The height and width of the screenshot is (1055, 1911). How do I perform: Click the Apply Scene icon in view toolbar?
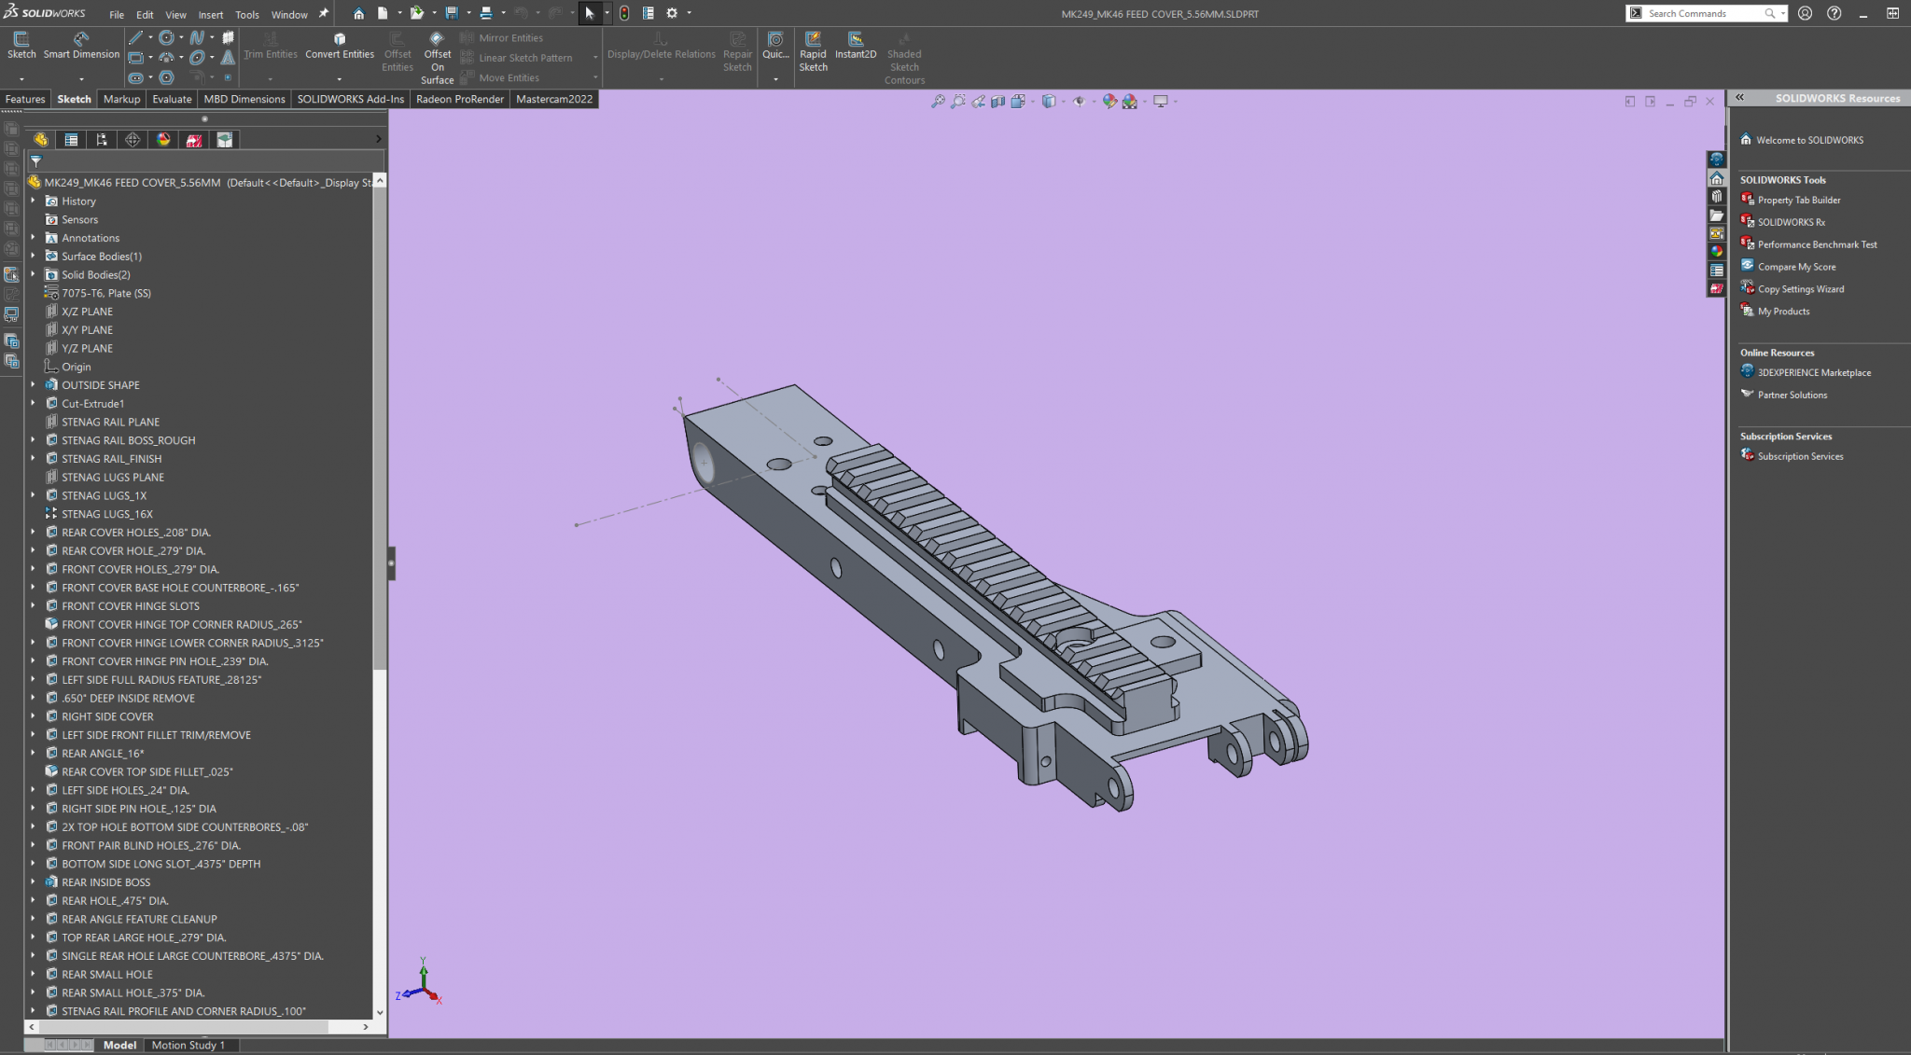[1130, 101]
